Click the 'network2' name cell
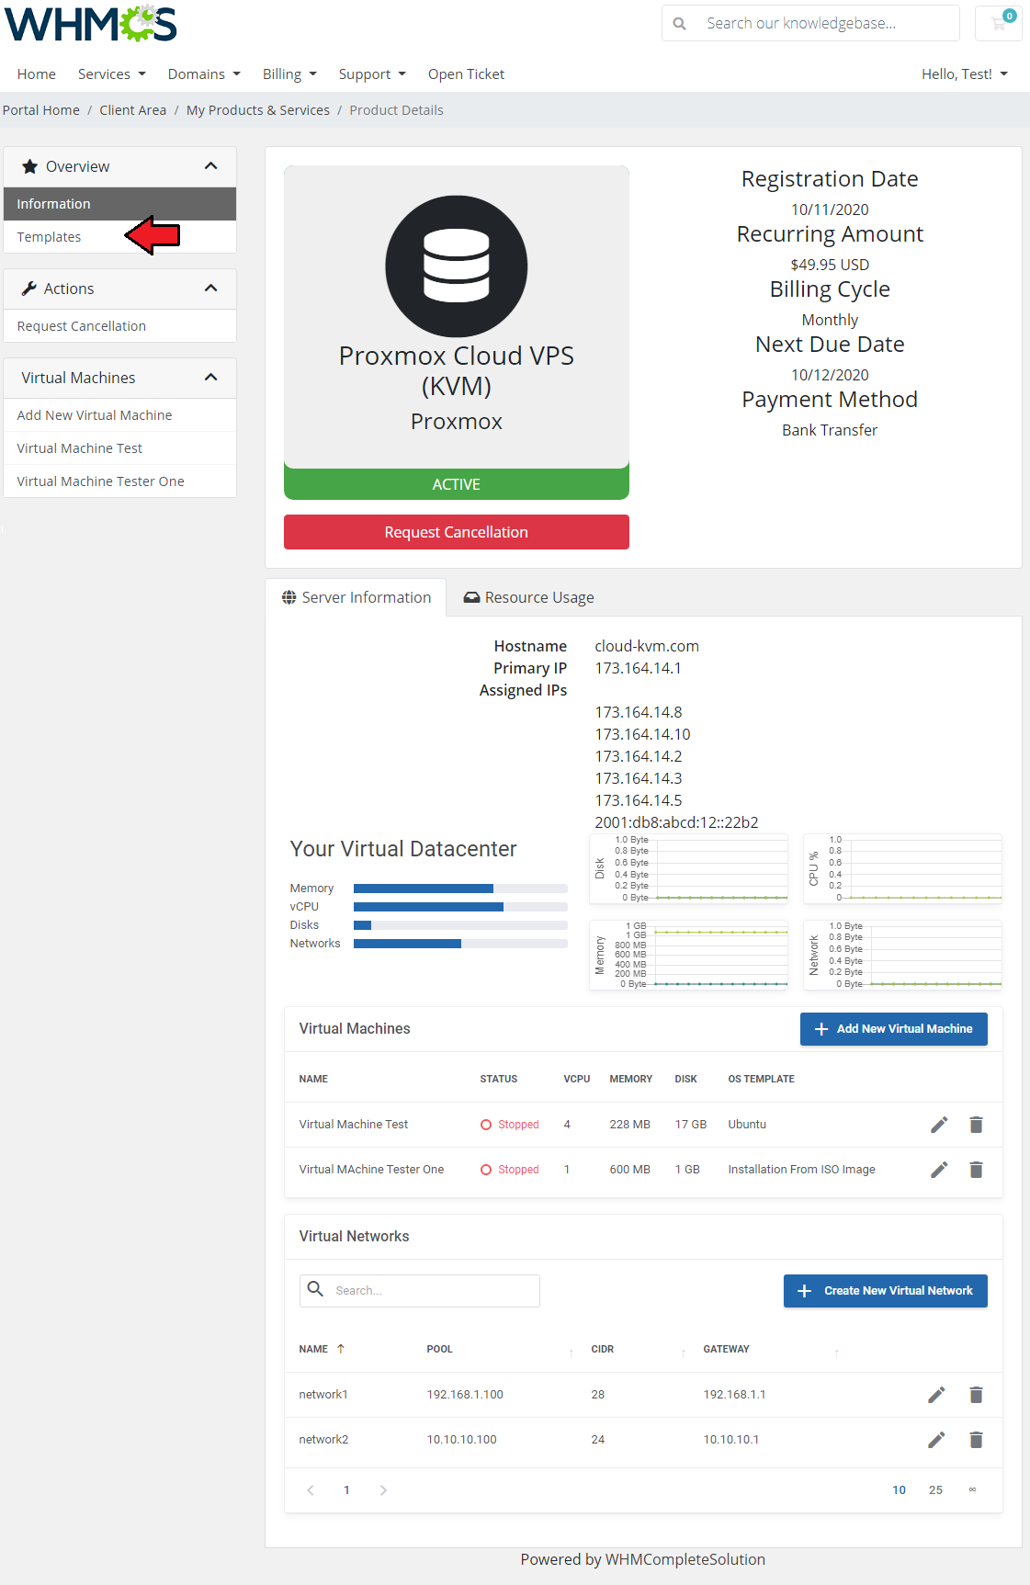Screen dimensions: 1030x1585 323,1440
